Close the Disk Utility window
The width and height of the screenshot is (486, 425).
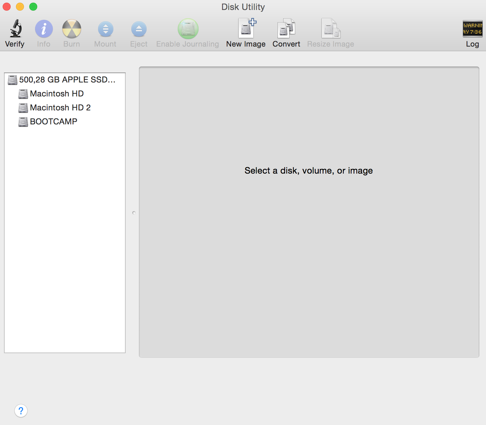coord(7,7)
